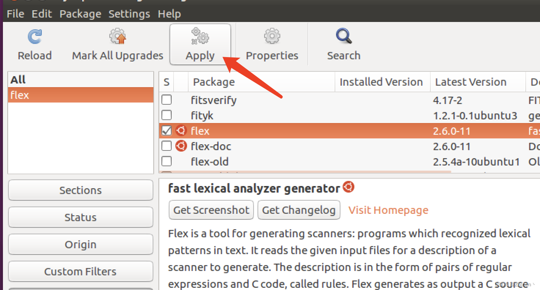The image size is (540, 290).
Task: Show the Sections filter view
Action: tap(81, 190)
